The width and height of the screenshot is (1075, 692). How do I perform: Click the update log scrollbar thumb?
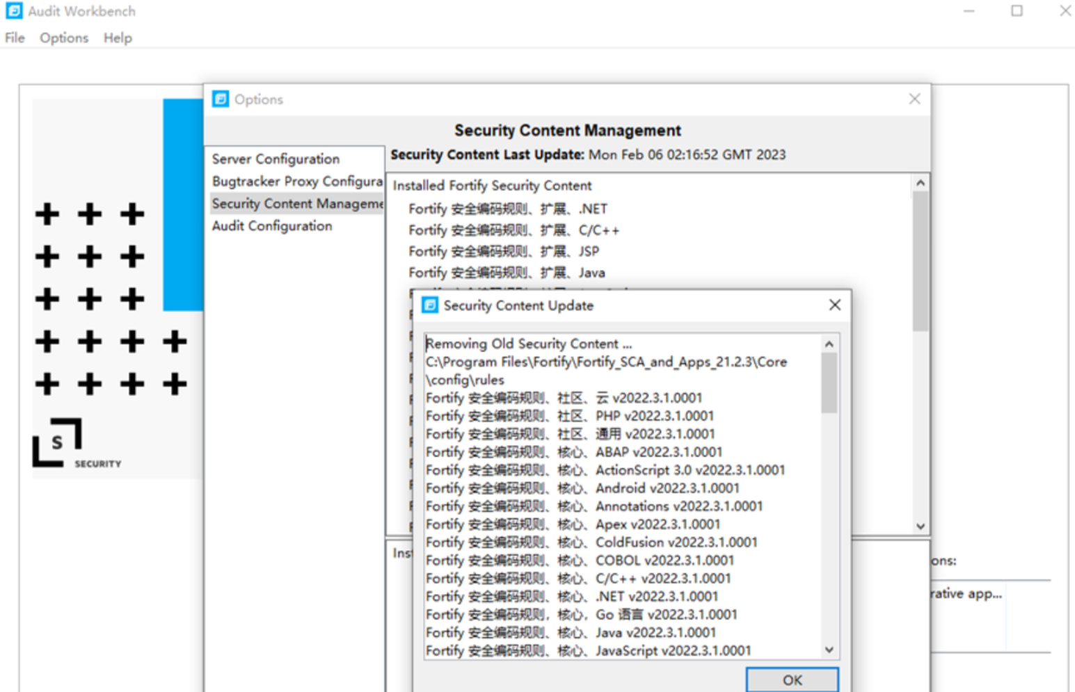829,383
